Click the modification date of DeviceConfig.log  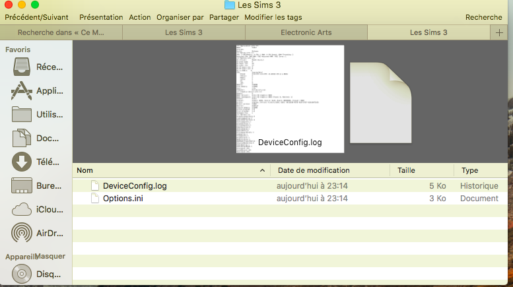312,185
